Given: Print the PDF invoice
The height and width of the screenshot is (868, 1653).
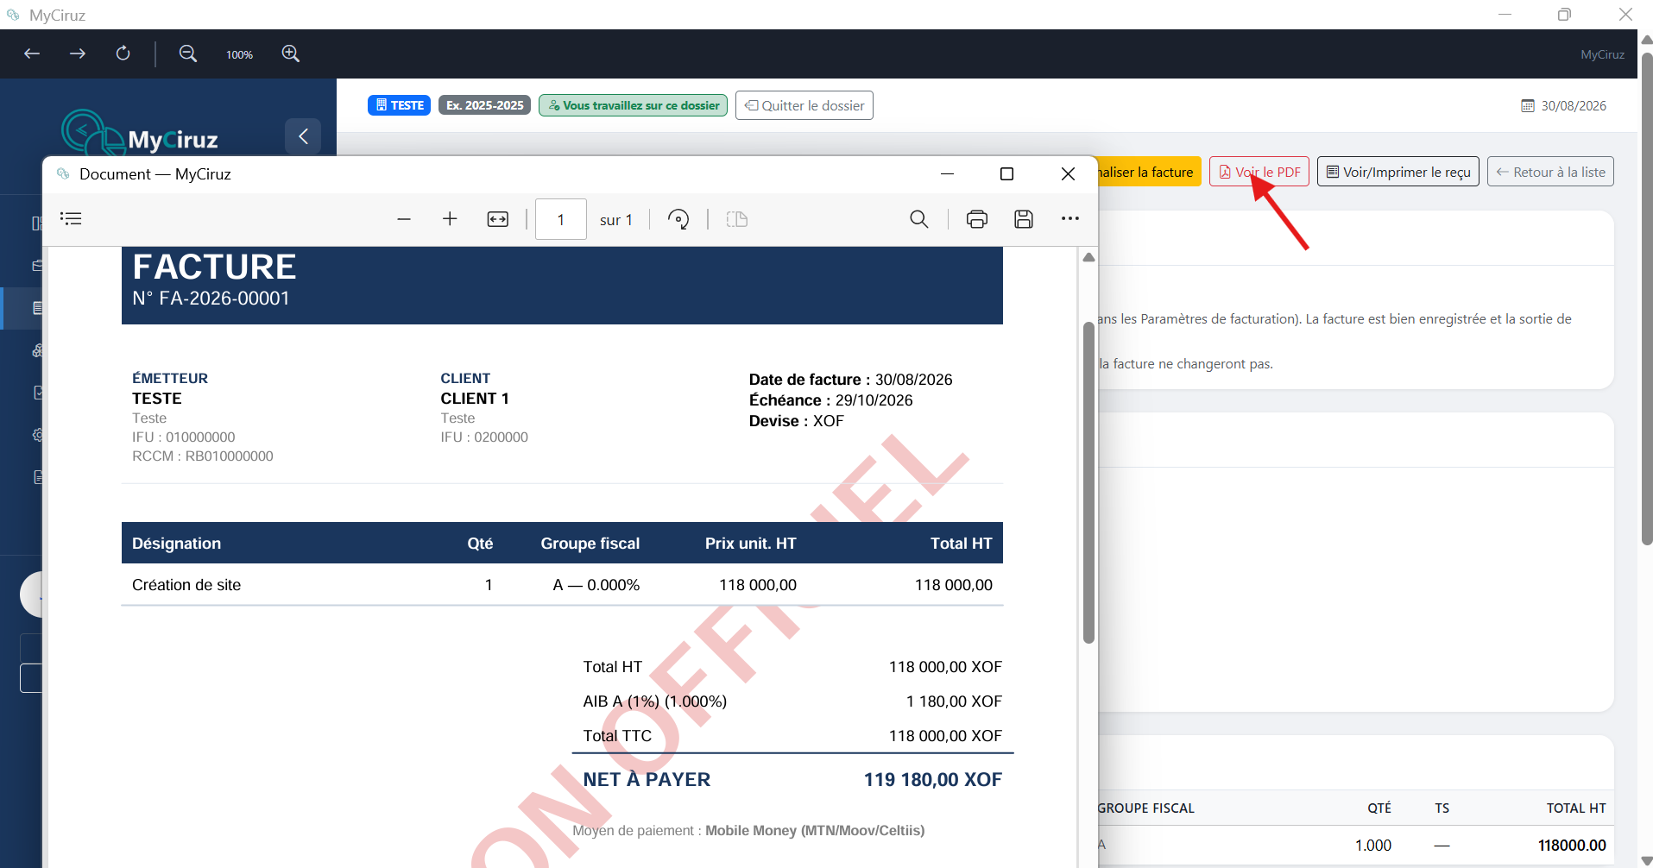Looking at the screenshot, I should coord(977,219).
